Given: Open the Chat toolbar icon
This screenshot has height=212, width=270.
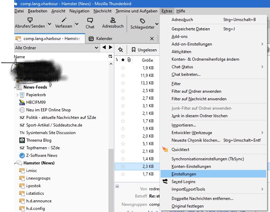Looking at the screenshot, I should (x=90, y=20).
